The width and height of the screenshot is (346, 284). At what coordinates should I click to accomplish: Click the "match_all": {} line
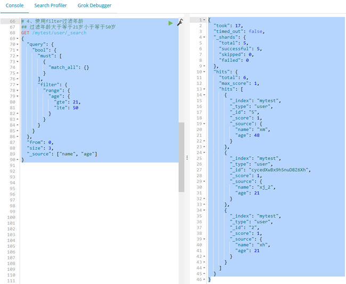tap(69, 67)
